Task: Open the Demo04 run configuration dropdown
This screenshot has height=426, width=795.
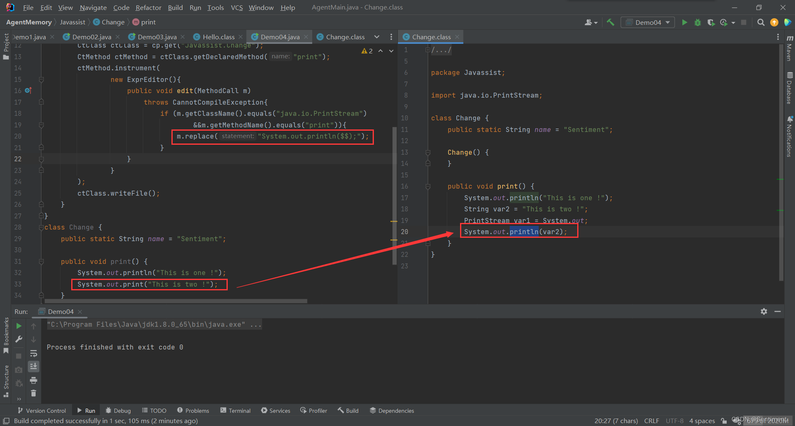Action: tap(647, 22)
